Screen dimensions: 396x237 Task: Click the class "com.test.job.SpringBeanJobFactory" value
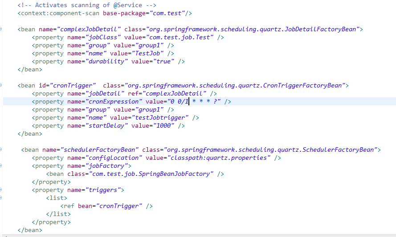coord(151,174)
